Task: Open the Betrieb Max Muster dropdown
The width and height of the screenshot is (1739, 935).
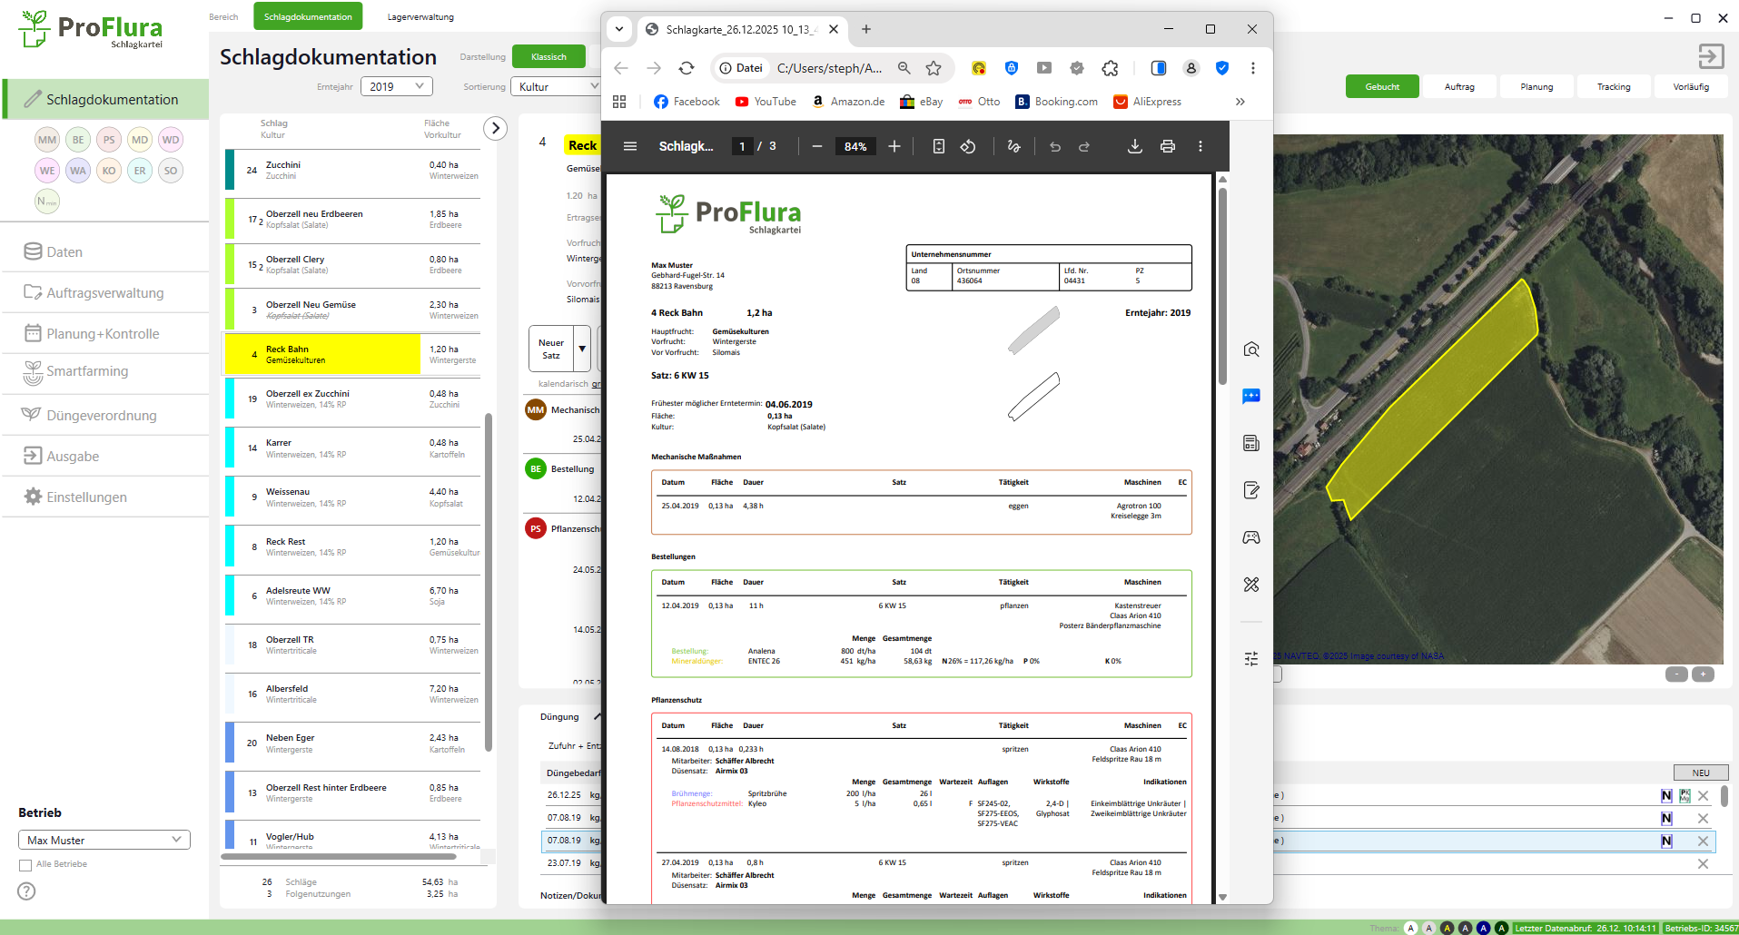Action: [x=104, y=841]
